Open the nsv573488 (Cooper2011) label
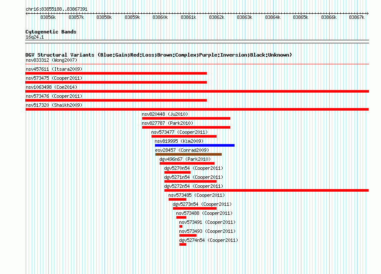 click(x=204, y=213)
